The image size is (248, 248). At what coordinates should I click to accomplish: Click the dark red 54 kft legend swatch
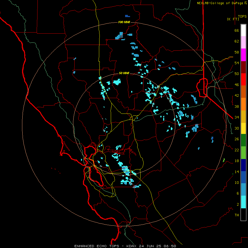243,67
